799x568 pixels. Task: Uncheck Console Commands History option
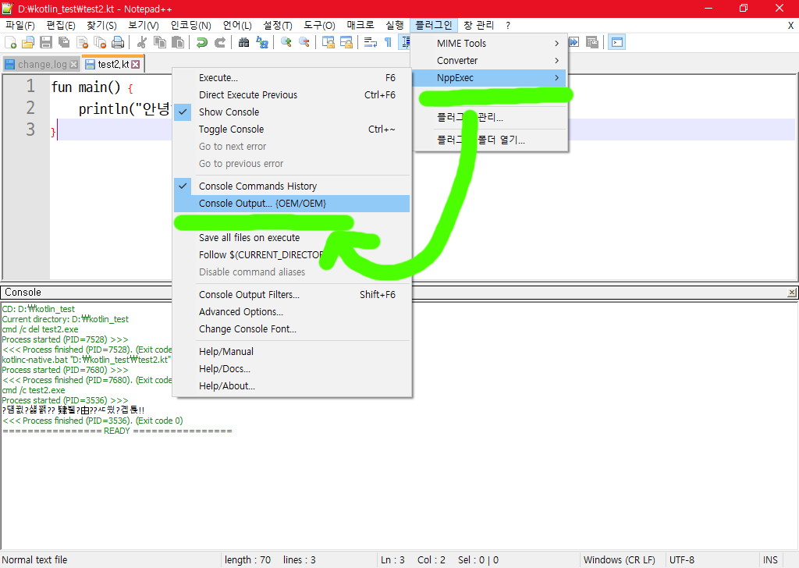[x=292, y=186]
